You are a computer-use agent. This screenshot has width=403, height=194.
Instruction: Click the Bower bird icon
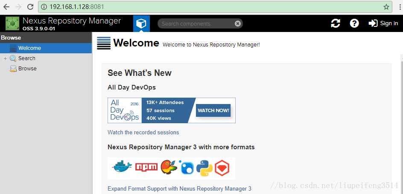click(169, 167)
